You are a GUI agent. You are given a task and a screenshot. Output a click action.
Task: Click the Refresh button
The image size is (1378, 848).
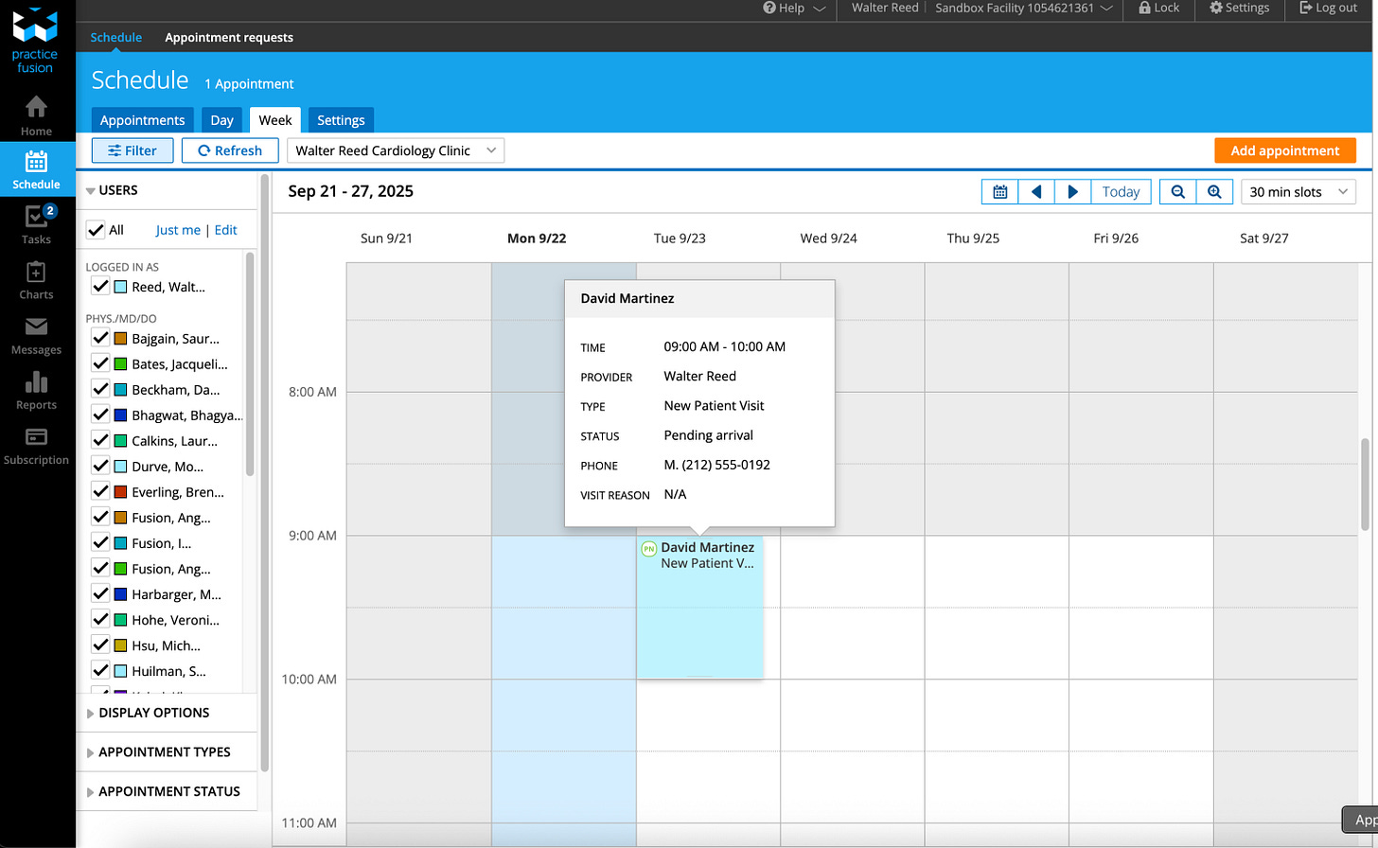(230, 150)
